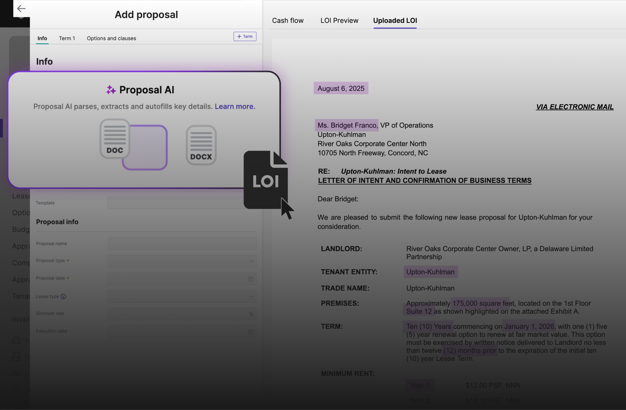626x410 pixels.
Task: Click the Lease type info icon
Action: (x=63, y=296)
